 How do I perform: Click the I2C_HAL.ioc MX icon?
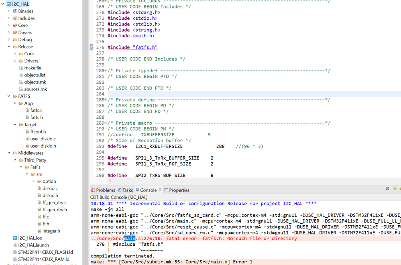coord(15,238)
